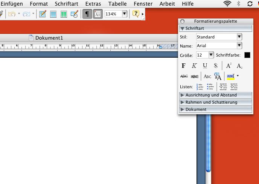Insert a table from the toolbar
This screenshot has height=184, width=259.
53,14
